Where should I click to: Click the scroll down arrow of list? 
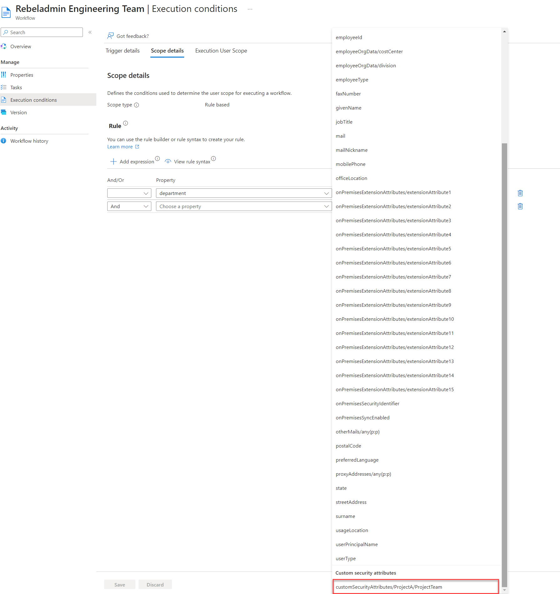point(504,590)
